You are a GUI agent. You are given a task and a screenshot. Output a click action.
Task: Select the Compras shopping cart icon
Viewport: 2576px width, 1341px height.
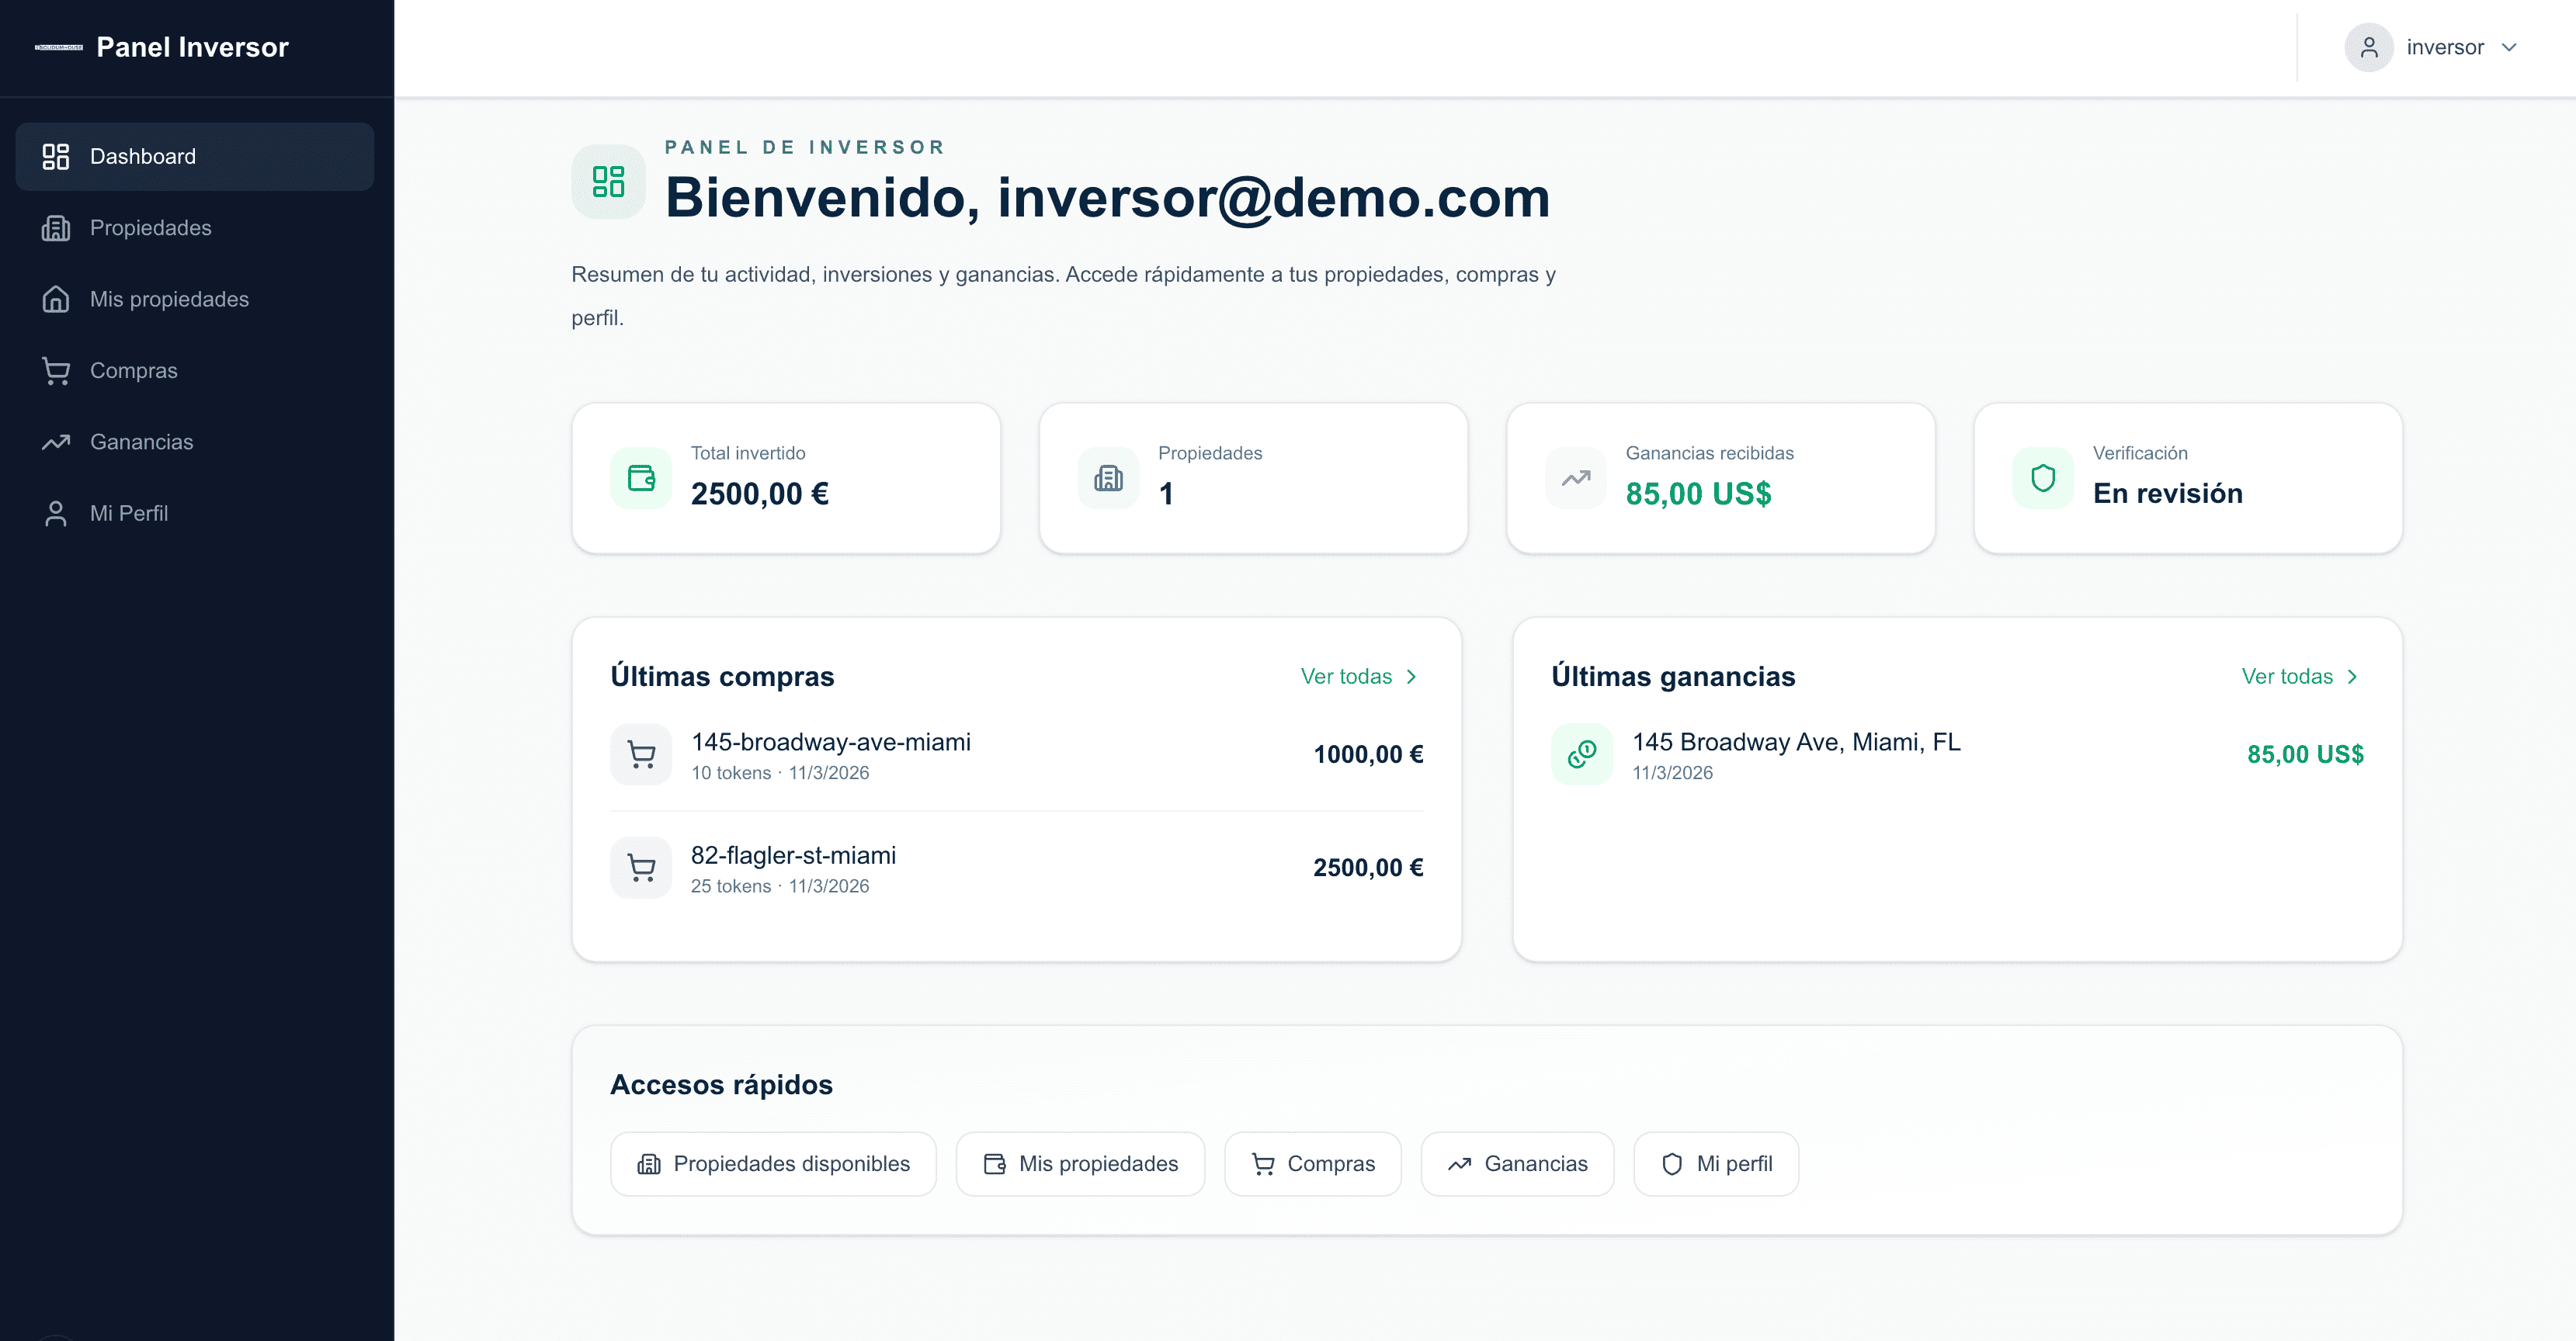tap(56, 369)
